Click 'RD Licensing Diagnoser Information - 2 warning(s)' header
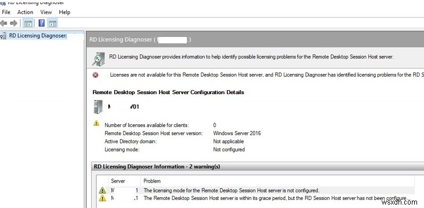This screenshot has width=424, height=208. [157, 166]
